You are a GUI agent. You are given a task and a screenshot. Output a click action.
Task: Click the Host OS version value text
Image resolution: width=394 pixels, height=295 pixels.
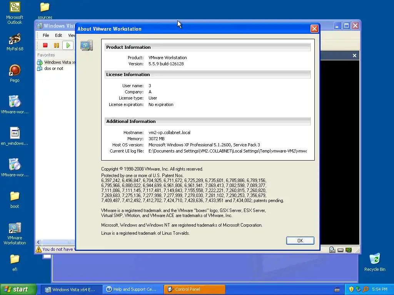click(x=204, y=145)
